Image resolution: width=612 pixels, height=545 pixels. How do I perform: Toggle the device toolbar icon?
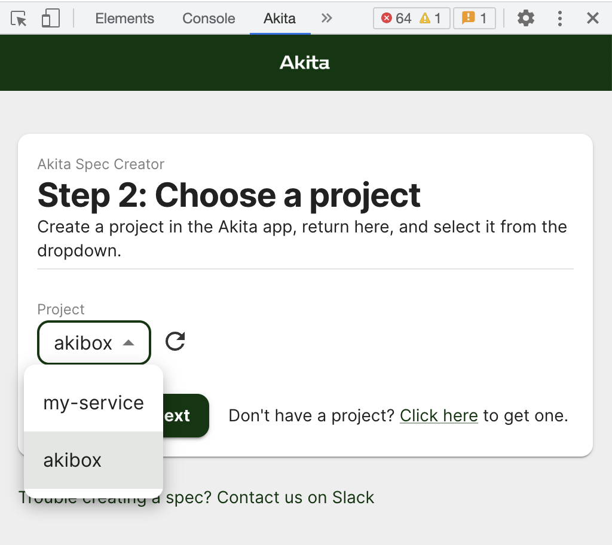point(51,19)
